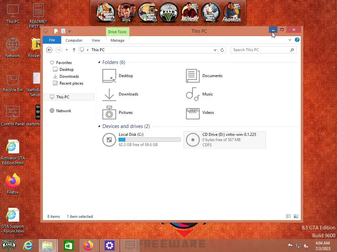337x252 pixels.
Task: Expand the address bar history dropdown
Action: tap(215, 50)
